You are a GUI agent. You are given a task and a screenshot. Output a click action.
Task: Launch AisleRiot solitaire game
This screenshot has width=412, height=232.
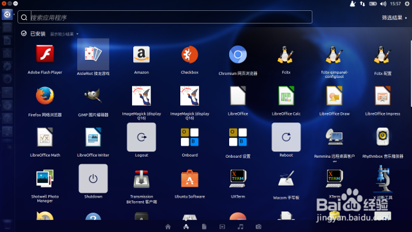(x=93, y=54)
